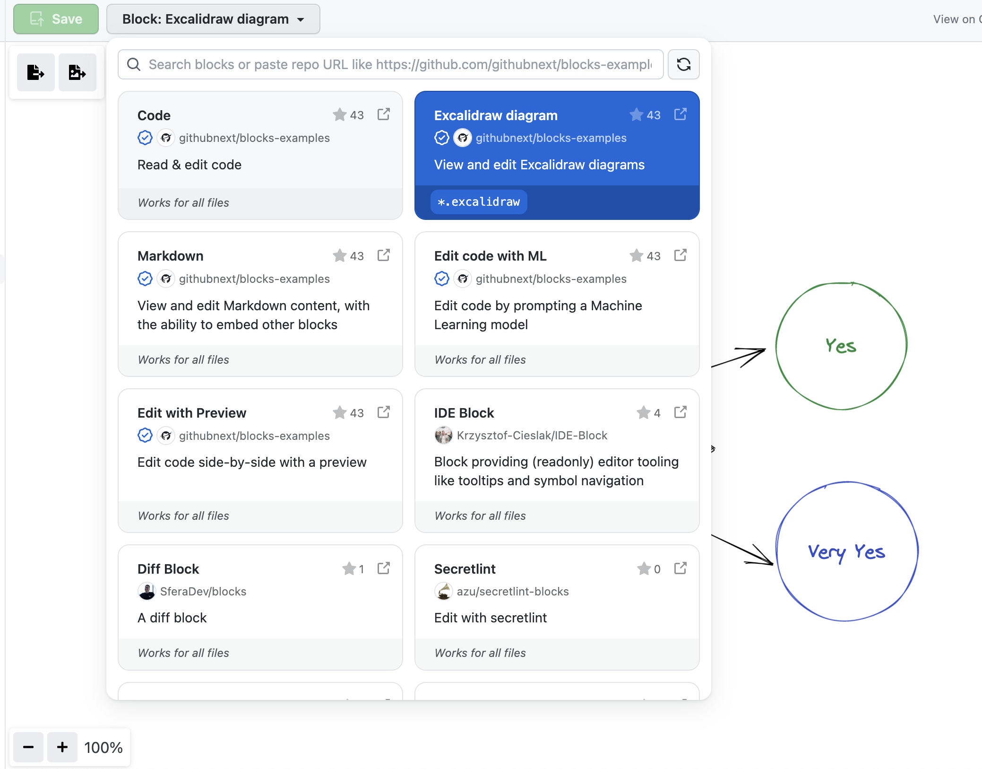Viewport: 982px width, 769px height.
Task: Click the zoom out minus button
Action: (x=28, y=747)
